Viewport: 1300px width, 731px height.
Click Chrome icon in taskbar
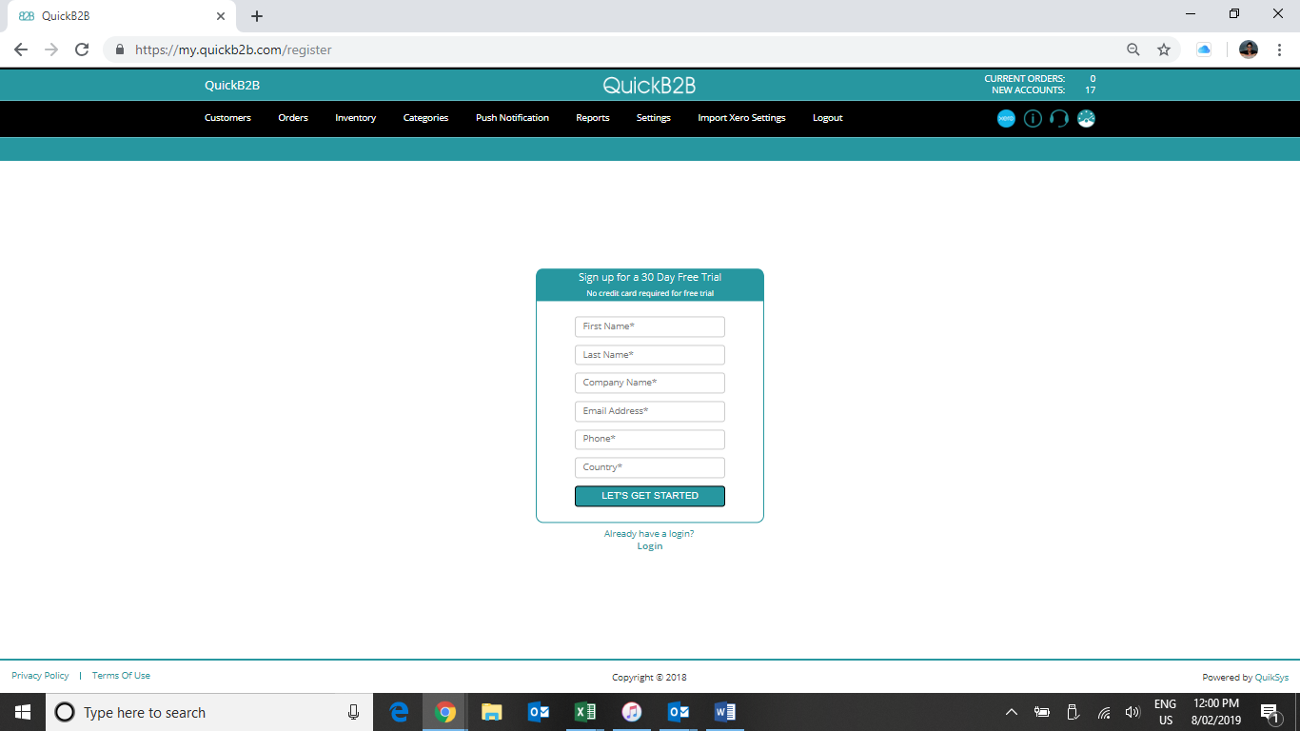coord(444,712)
